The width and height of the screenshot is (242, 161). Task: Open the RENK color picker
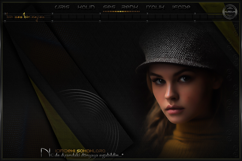tap(130, 8)
